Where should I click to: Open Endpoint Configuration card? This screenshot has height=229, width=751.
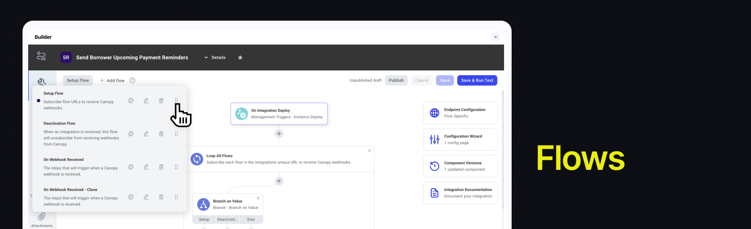pos(460,113)
